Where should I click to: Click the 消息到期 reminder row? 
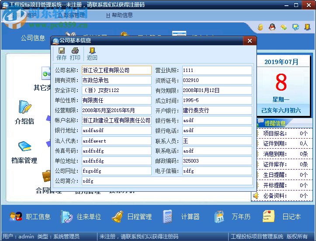285,154
